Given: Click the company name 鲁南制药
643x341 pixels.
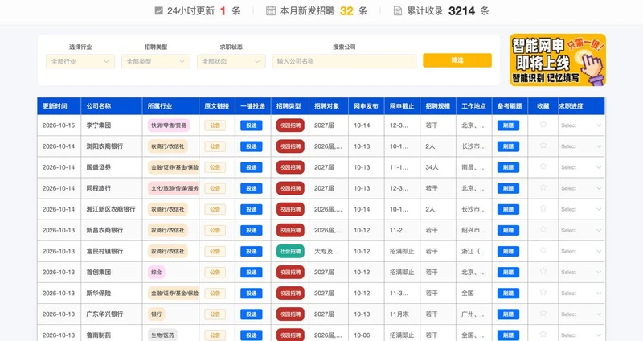Looking at the screenshot, I should pyautogui.click(x=98, y=335).
